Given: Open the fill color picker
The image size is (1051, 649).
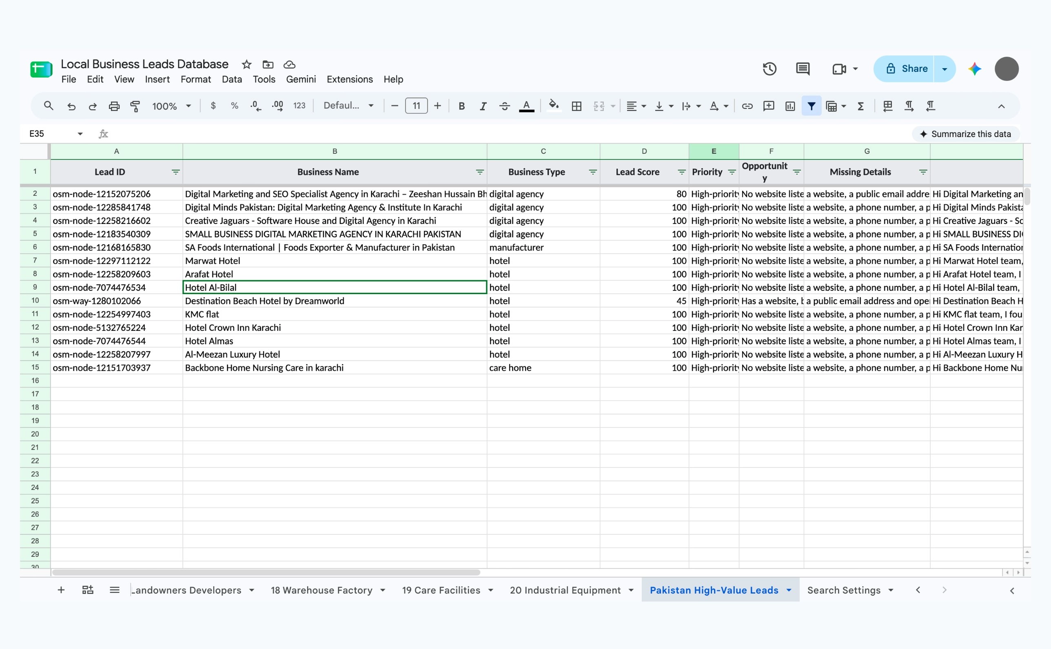Looking at the screenshot, I should pyautogui.click(x=554, y=106).
